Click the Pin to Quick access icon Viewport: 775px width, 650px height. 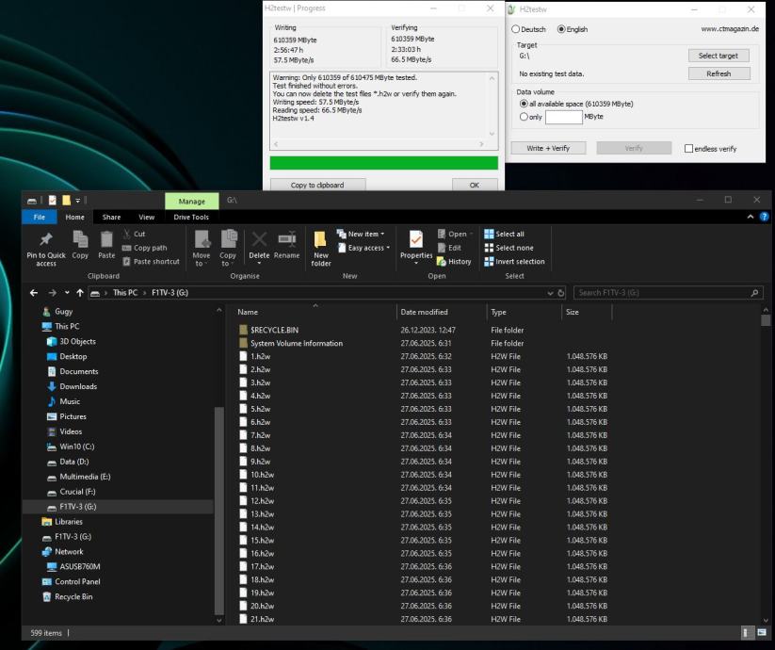pos(45,240)
